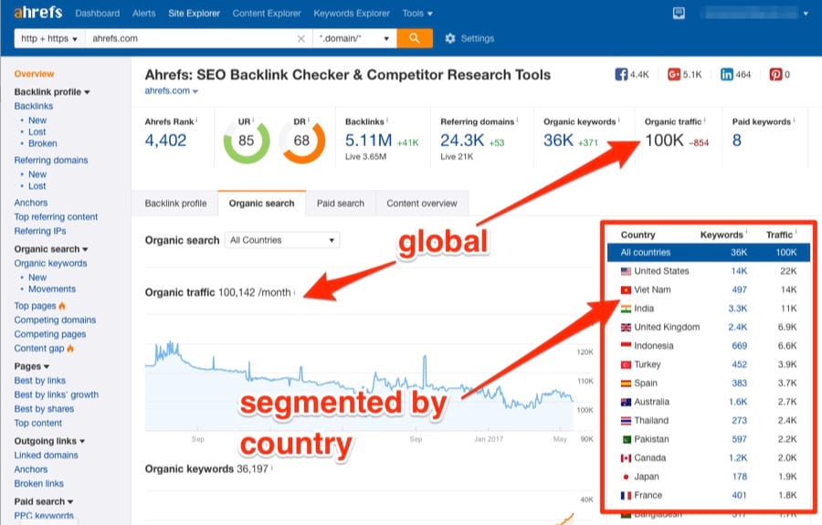
Task: Open the notifications message icon
Action: click(679, 14)
